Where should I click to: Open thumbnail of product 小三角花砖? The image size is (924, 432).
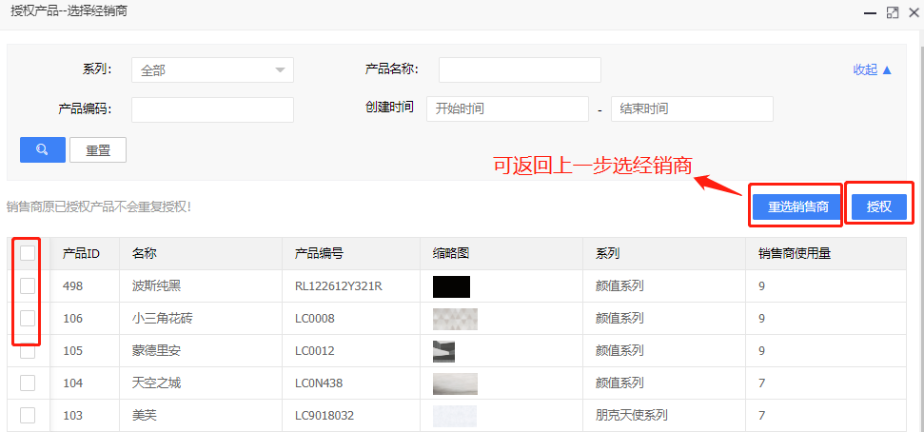(x=455, y=319)
